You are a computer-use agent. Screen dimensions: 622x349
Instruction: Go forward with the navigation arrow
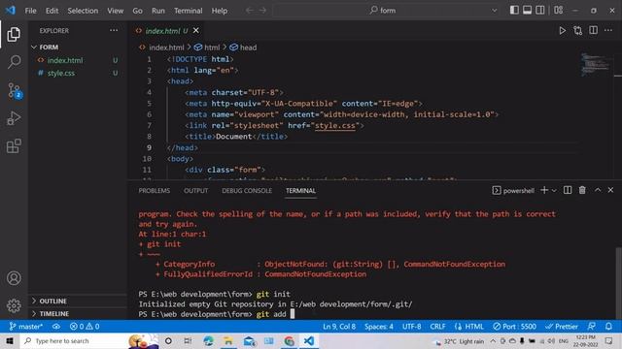[262, 11]
